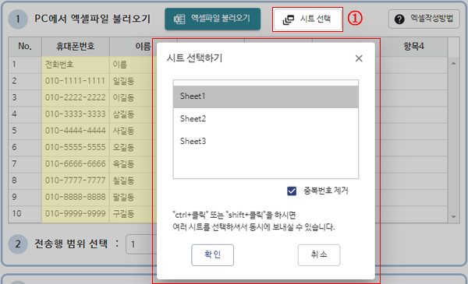Close the 시트 선택하기 dialog with X
The image size is (468, 284).
[x=359, y=58]
